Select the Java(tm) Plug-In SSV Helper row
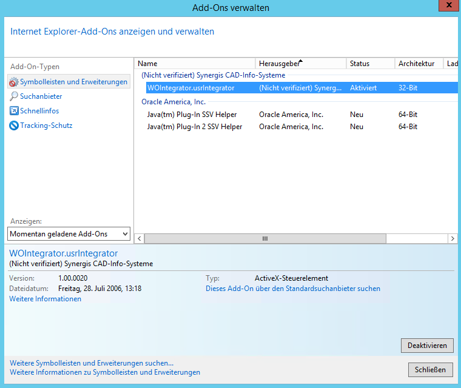The height and width of the screenshot is (388, 461). (x=302, y=115)
